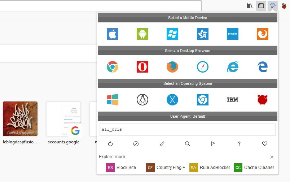Select the Opera desktop browser

click(142, 67)
